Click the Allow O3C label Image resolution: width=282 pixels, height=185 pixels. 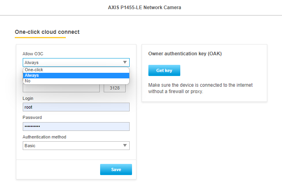click(33, 54)
